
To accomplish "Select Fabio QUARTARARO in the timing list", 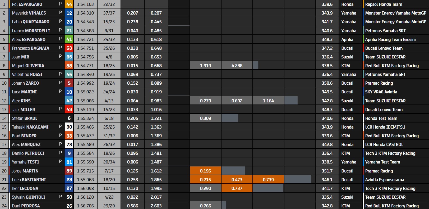I will (31, 22).
